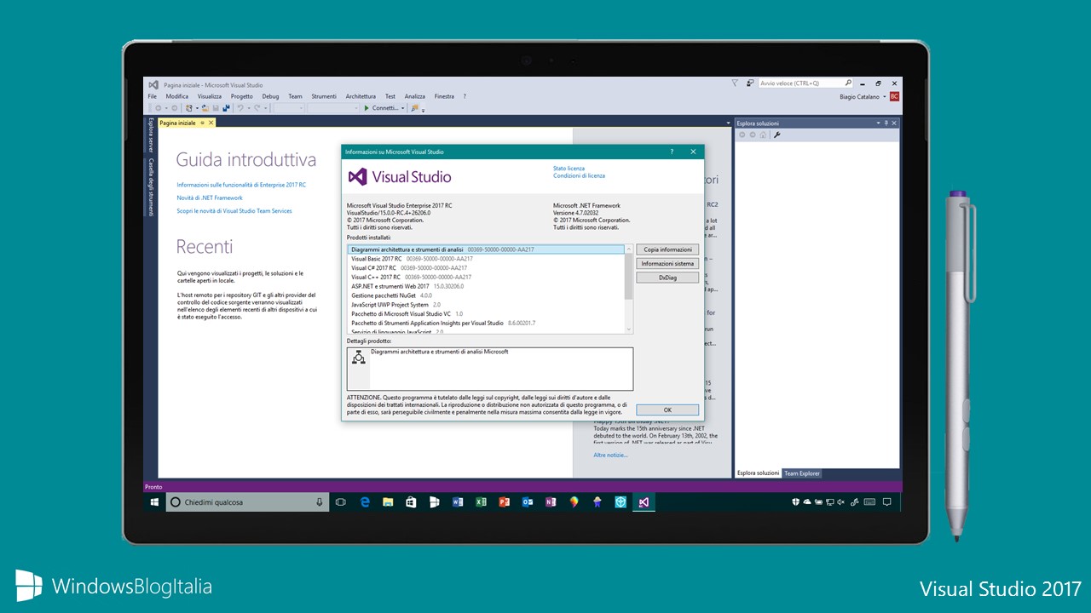Click the undo toolbar icon

point(240,108)
